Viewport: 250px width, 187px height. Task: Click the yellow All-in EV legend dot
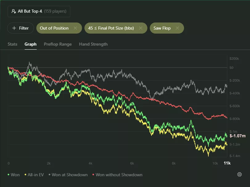coord(25,175)
